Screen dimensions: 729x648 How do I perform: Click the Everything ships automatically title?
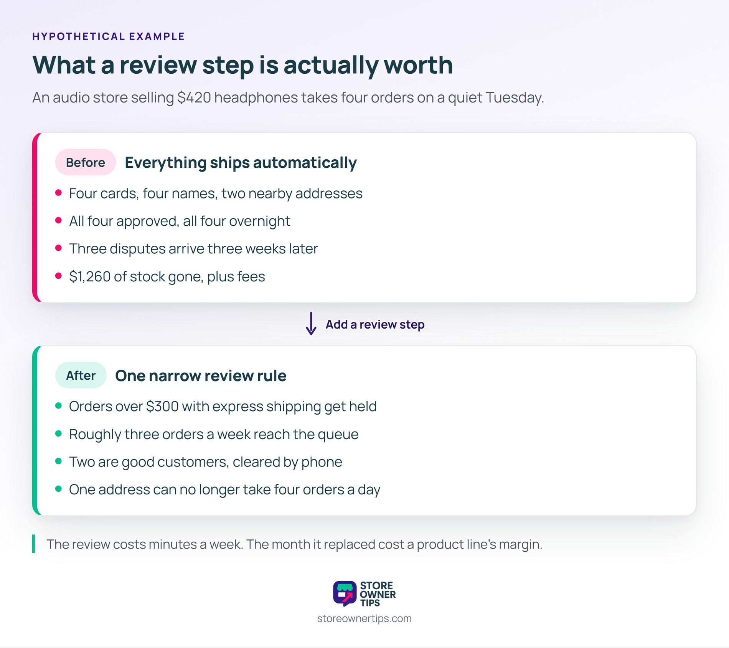click(x=241, y=163)
